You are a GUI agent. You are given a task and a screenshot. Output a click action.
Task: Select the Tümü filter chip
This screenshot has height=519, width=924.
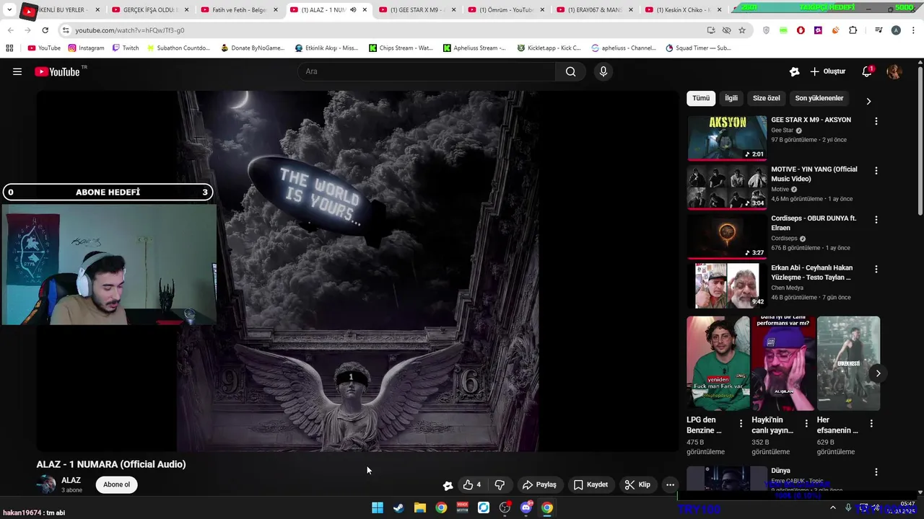(701, 98)
